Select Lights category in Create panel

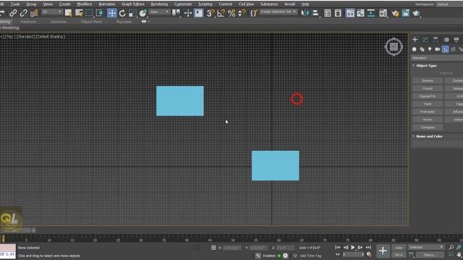pyautogui.click(x=430, y=49)
